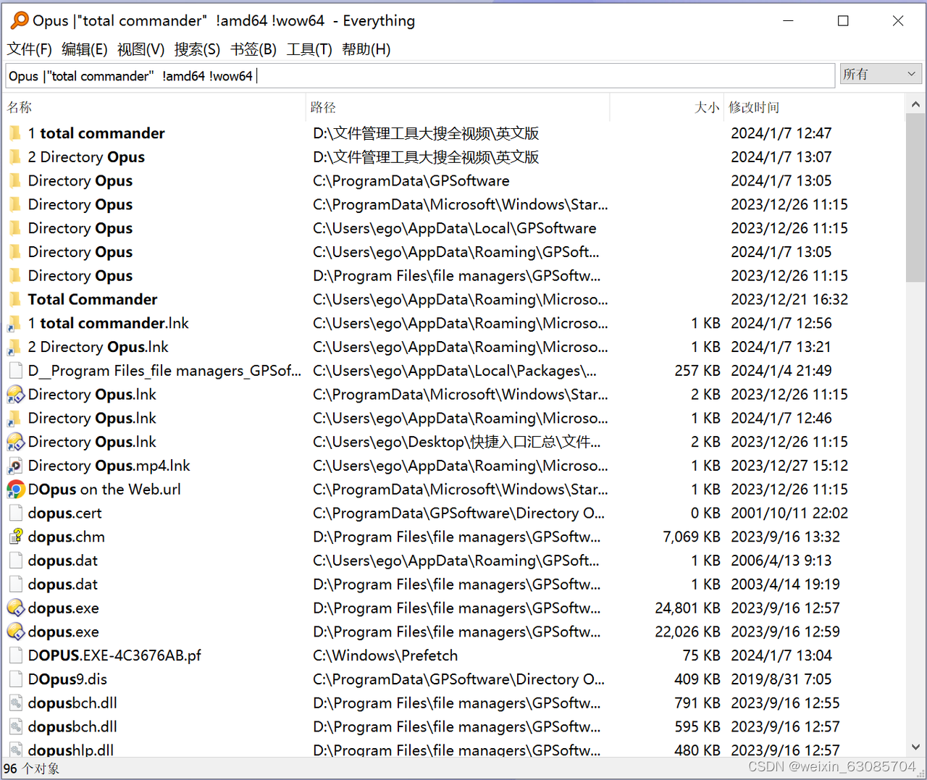
Task: Click Directory Opus.lnk icon dated 2024/1/7 12:46
Action: coord(15,419)
